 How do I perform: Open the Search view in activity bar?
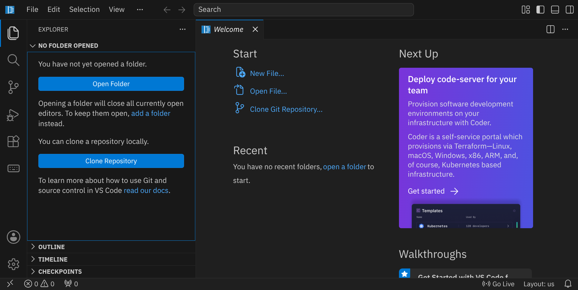pos(13,60)
